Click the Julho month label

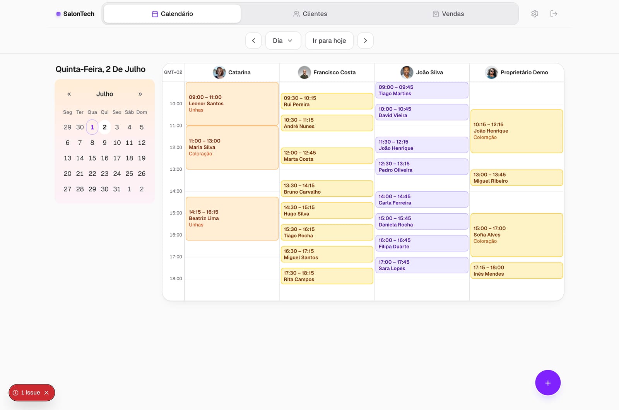tap(105, 94)
